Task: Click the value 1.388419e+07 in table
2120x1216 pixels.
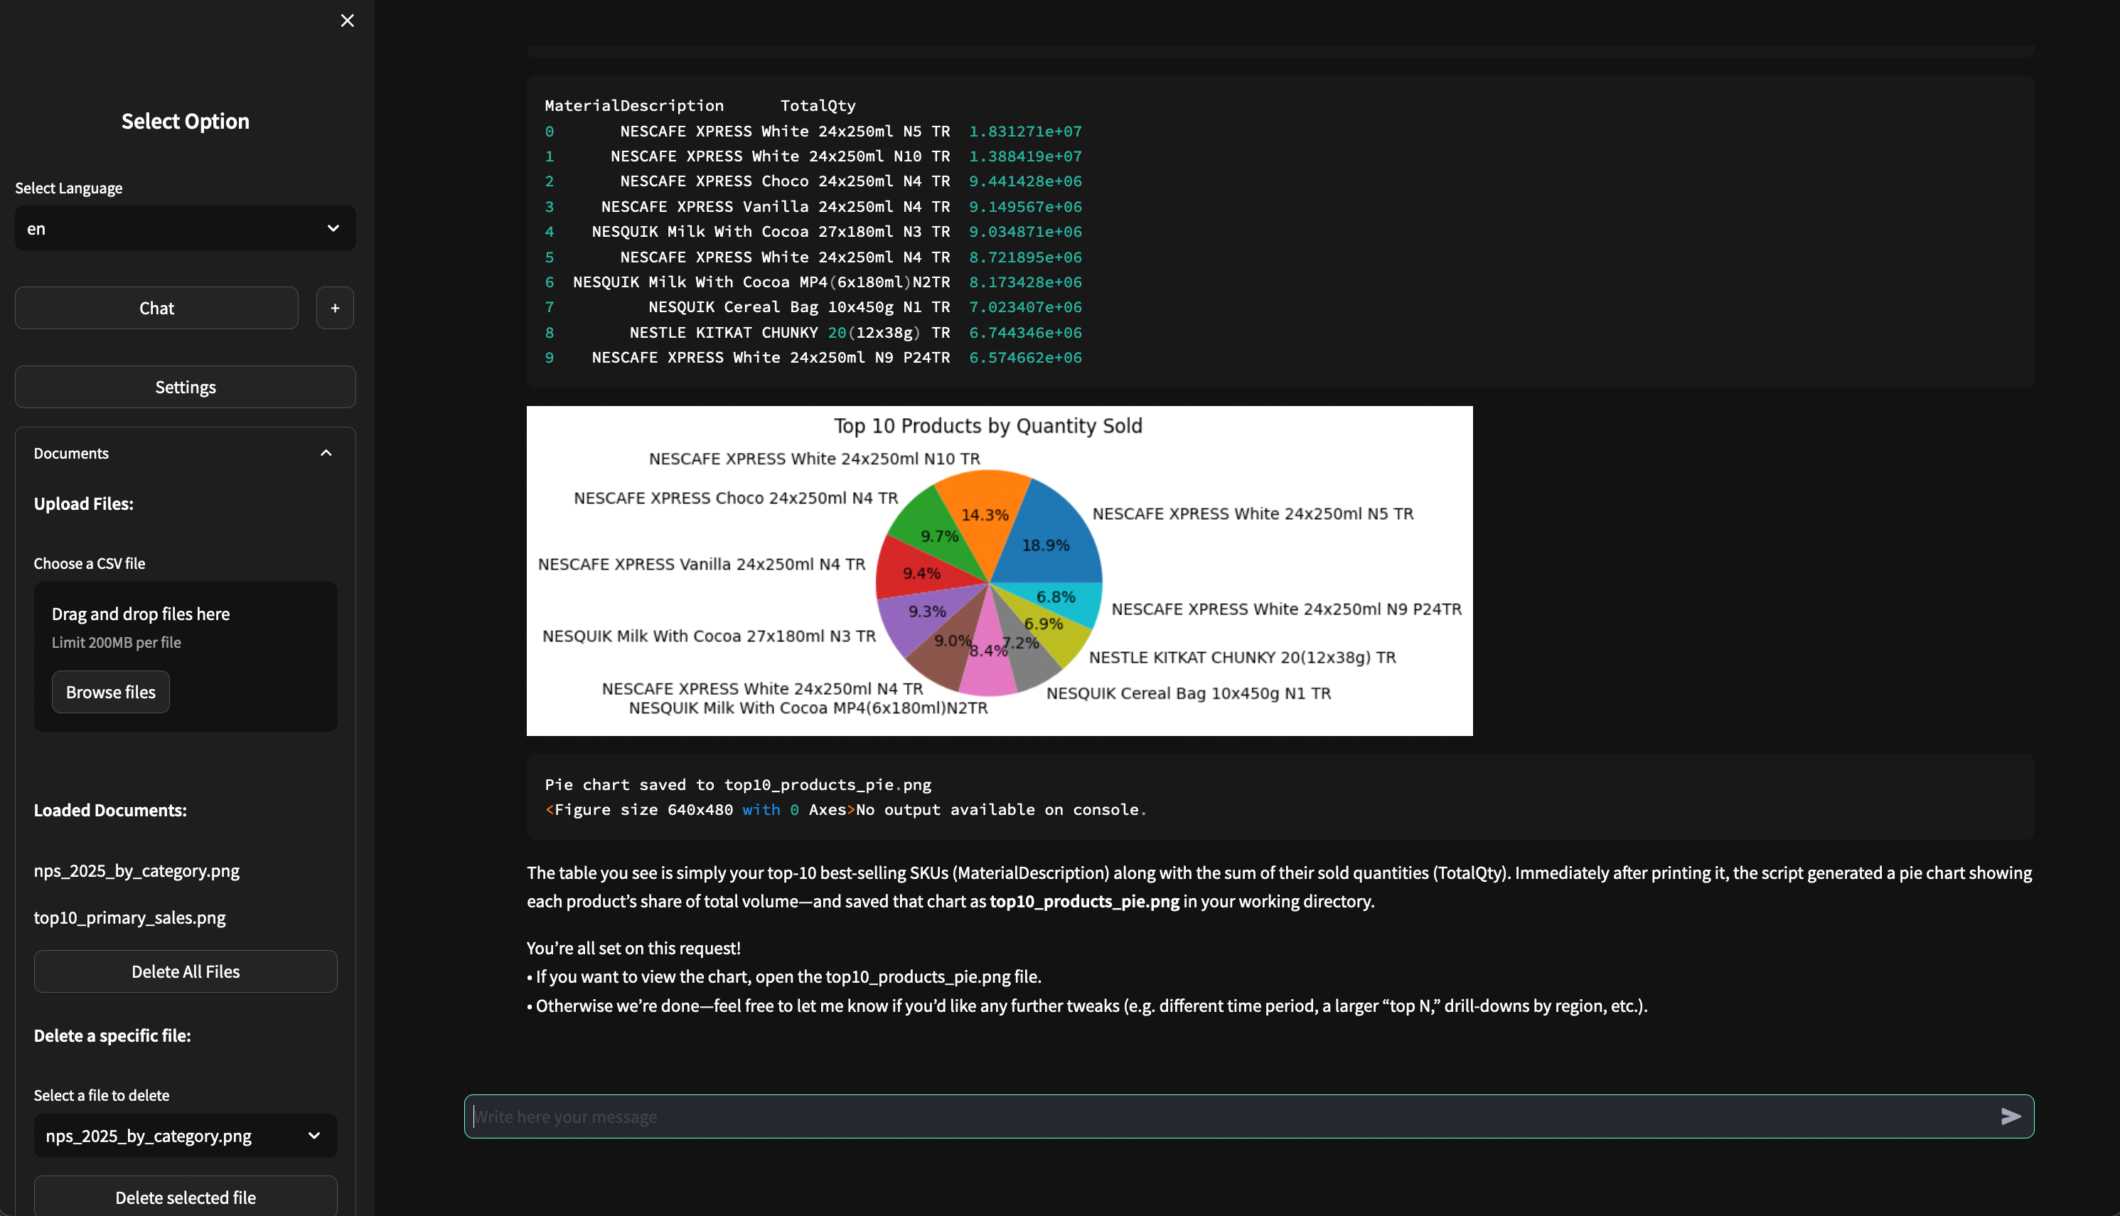Action: (1025, 156)
